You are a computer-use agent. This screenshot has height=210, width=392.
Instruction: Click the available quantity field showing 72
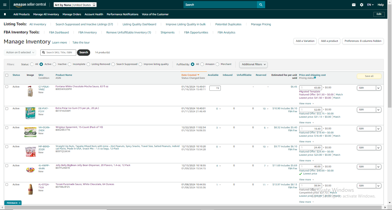(x=215, y=88)
